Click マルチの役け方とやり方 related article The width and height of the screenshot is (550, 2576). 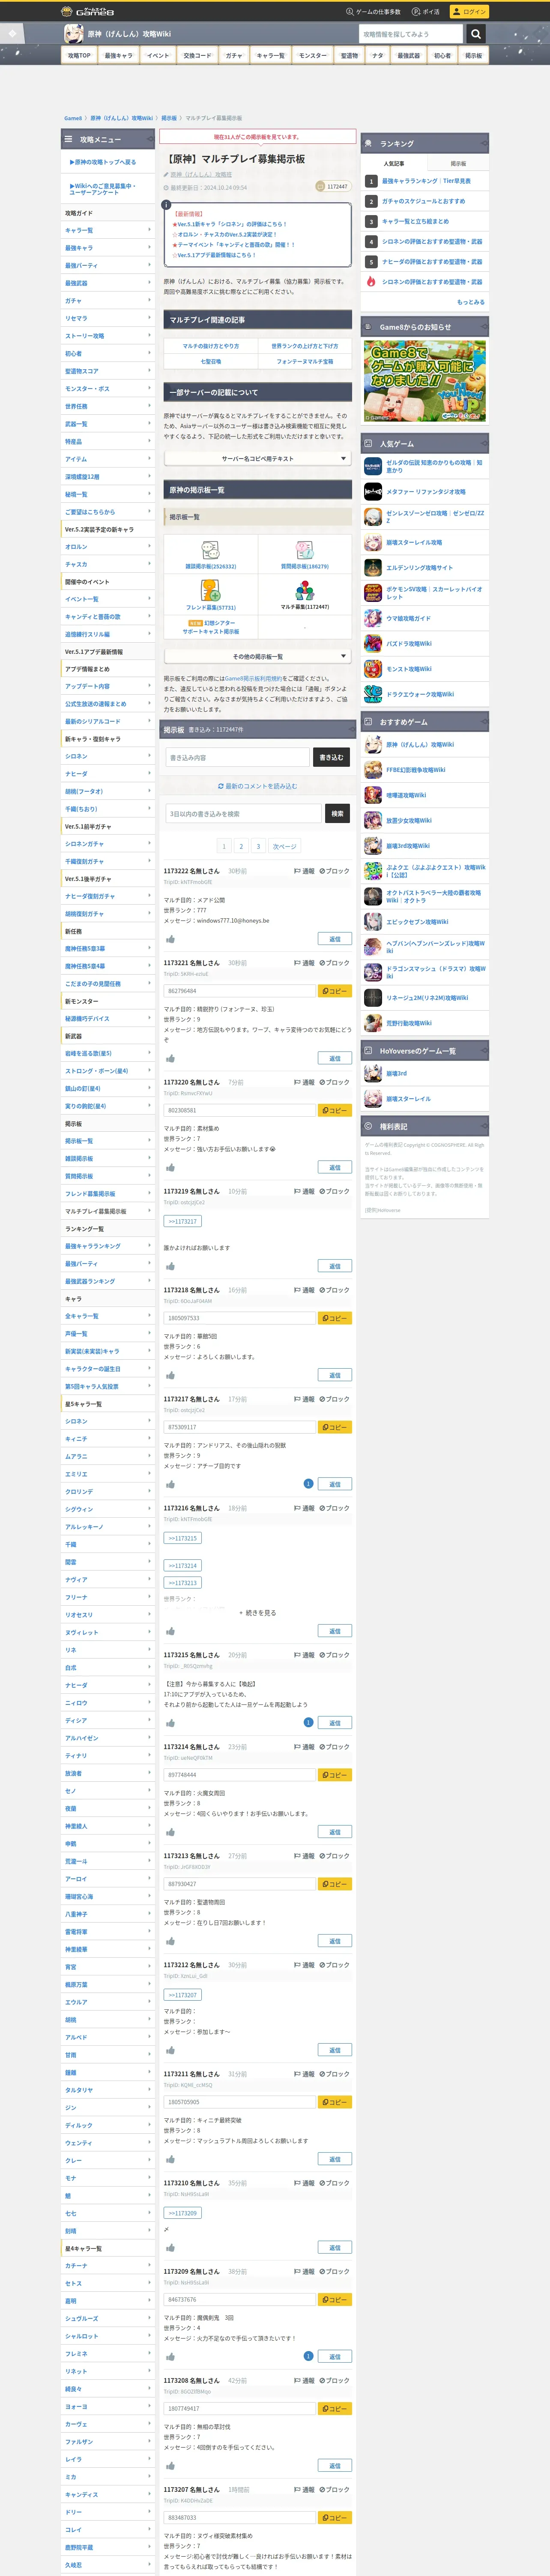click(x=211, y=346)
